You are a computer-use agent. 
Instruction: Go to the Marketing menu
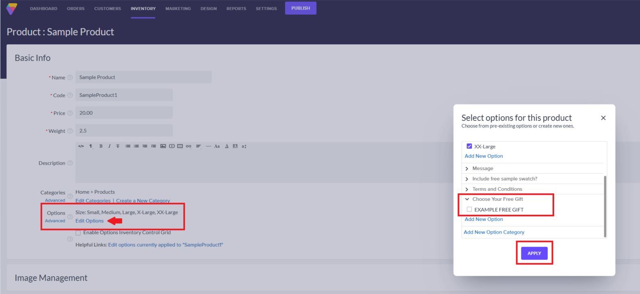coord(178,9)
